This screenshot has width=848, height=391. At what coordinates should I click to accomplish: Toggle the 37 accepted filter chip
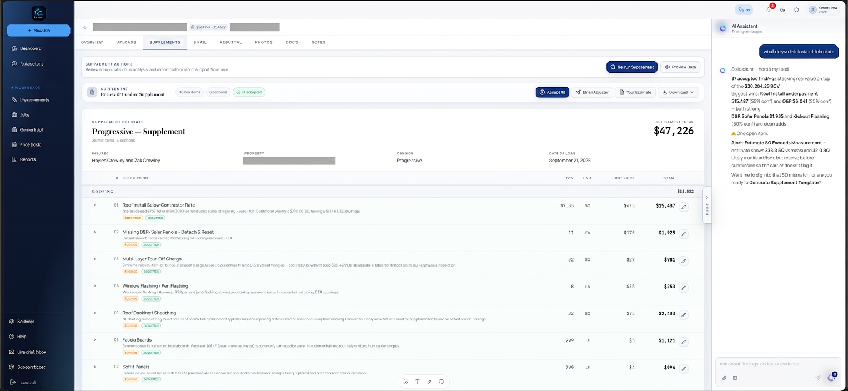point(249,92)
